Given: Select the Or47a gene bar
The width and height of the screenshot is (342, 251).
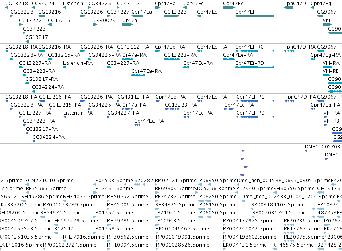Looking at the screenshot, I should tap(127, 25).
